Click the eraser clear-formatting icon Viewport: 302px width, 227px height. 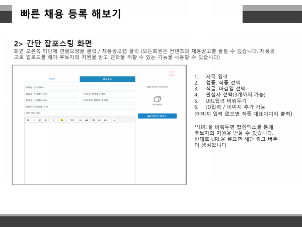click(45, 120)
